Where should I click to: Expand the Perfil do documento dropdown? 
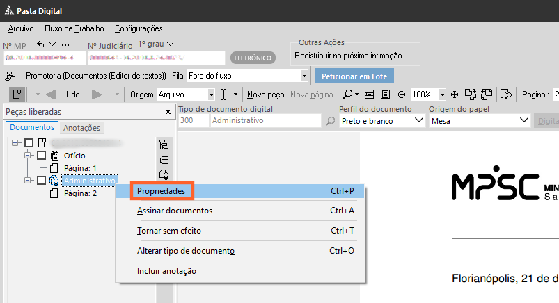click(419, 121)
